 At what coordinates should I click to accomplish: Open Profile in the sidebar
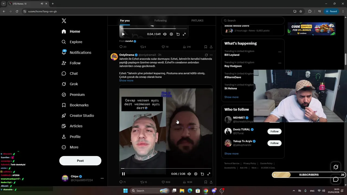point(71,136)
